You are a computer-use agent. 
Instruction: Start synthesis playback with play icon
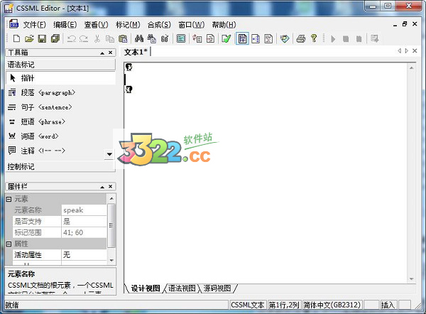[333, 39]
